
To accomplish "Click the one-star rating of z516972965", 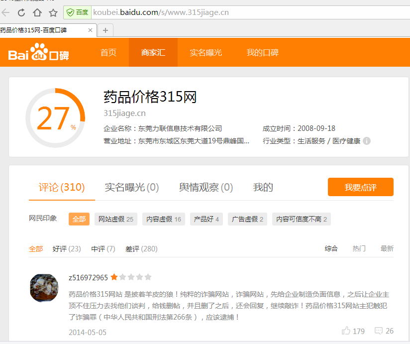I will click(x=131, y=277).
